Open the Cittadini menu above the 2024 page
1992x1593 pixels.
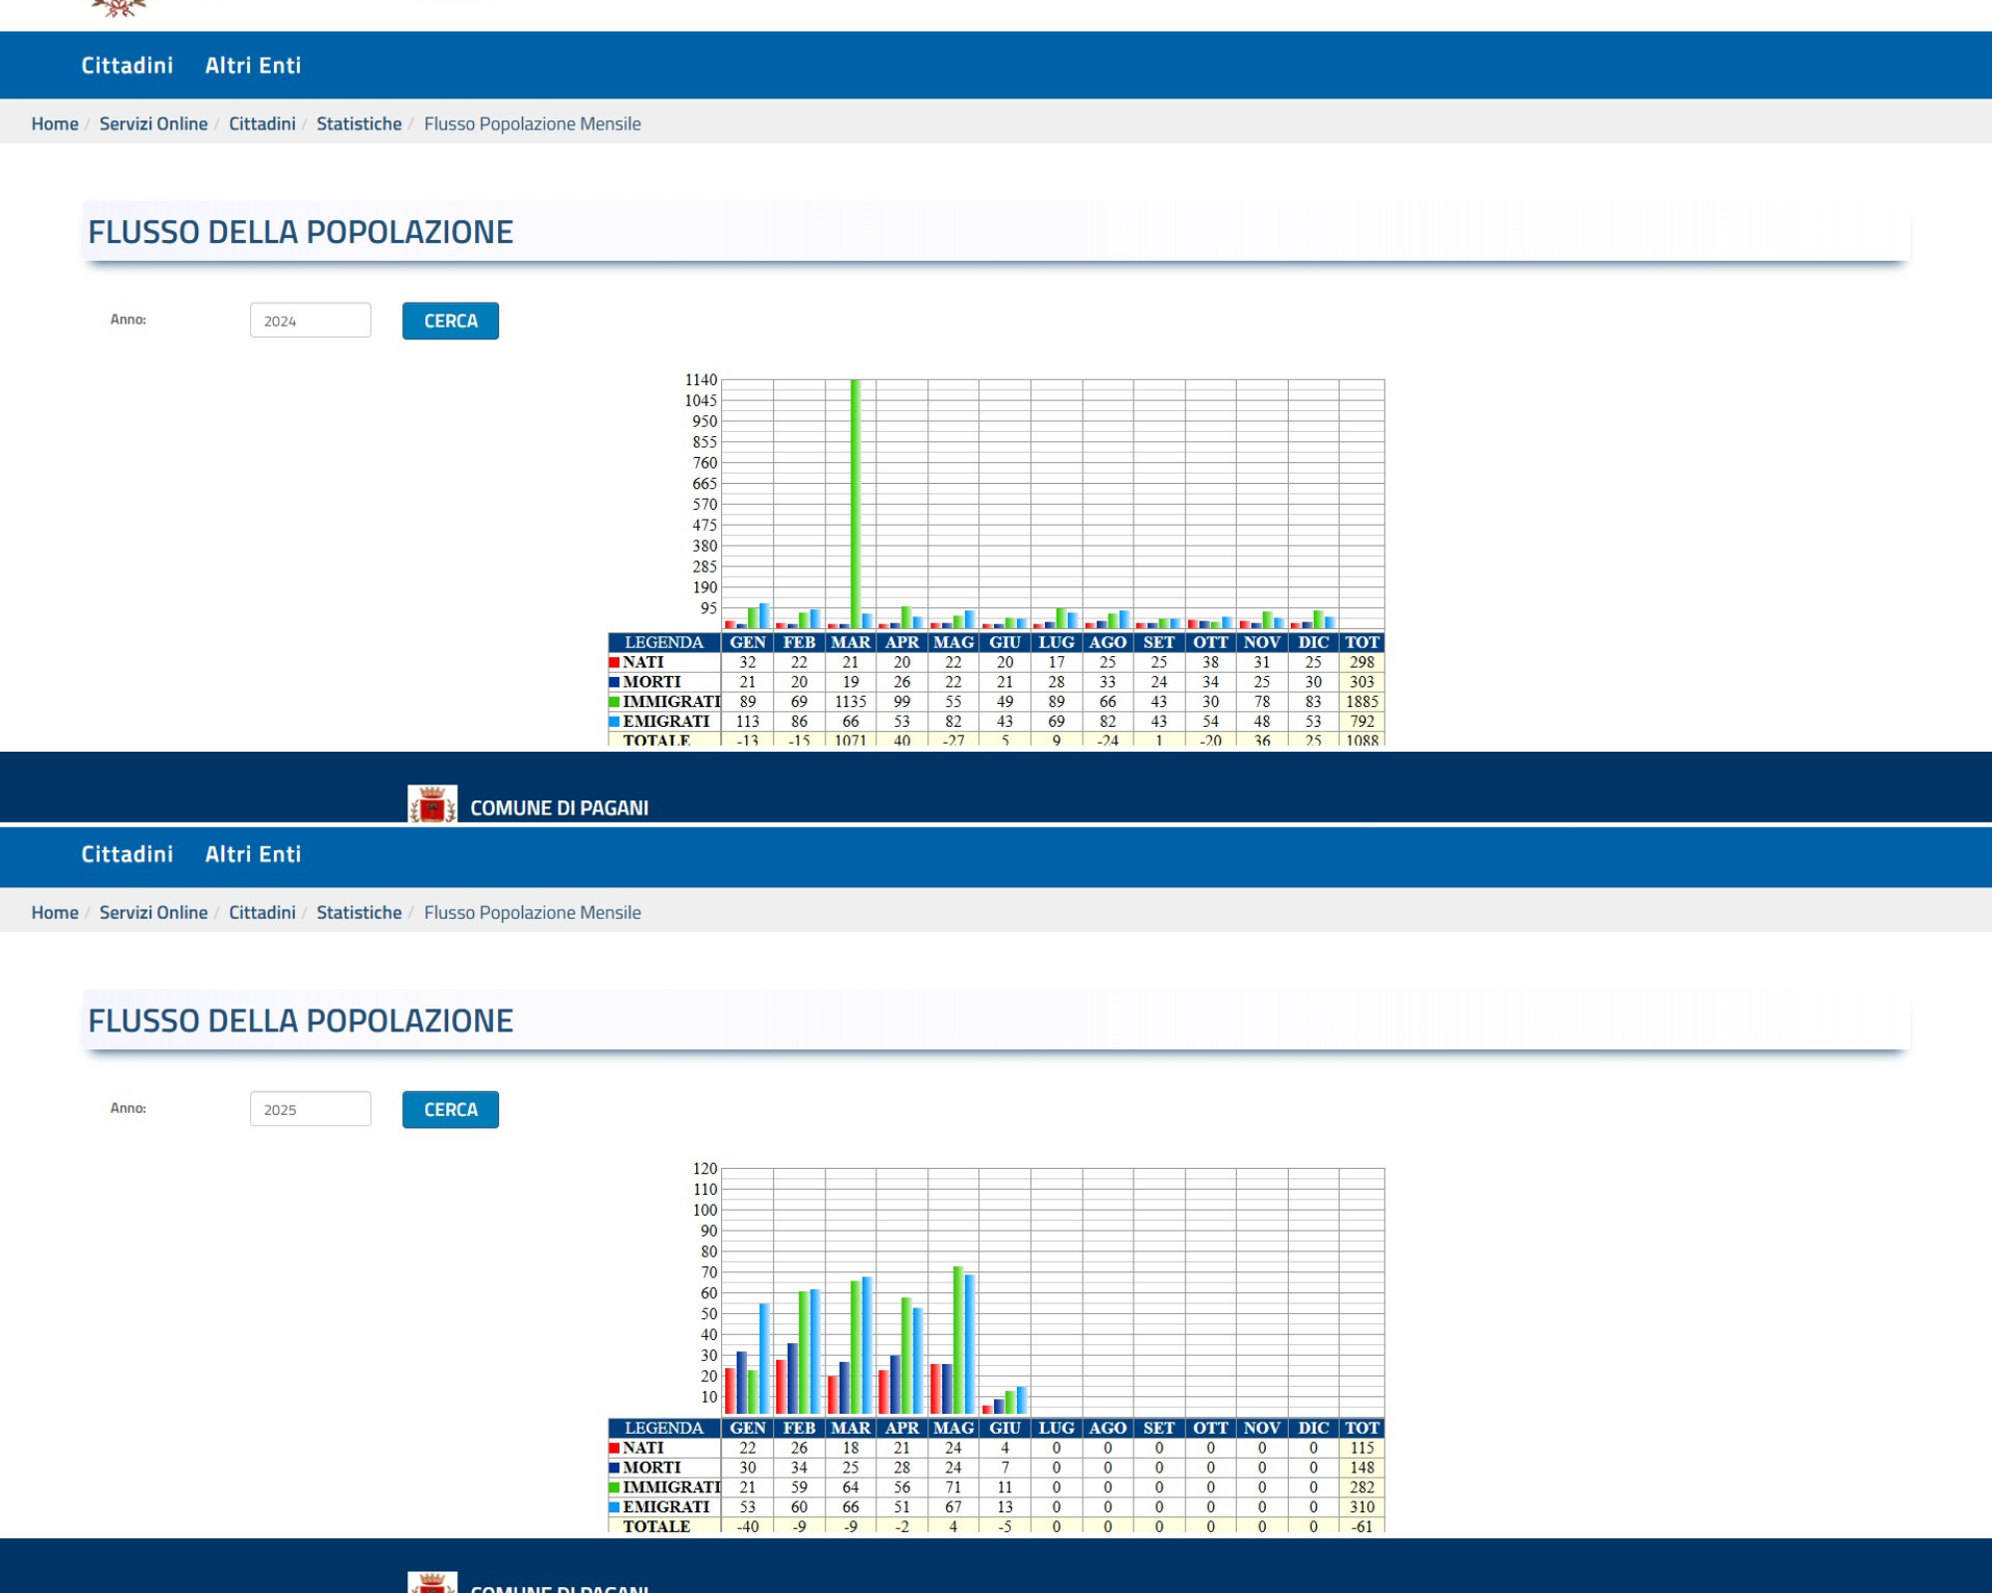click(126, 66)
